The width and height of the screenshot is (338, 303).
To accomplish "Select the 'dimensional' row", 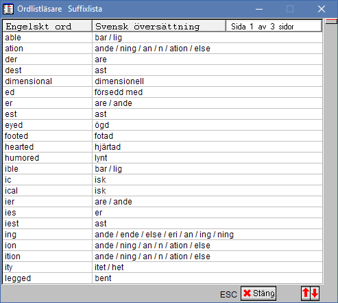I will (162, 81).
